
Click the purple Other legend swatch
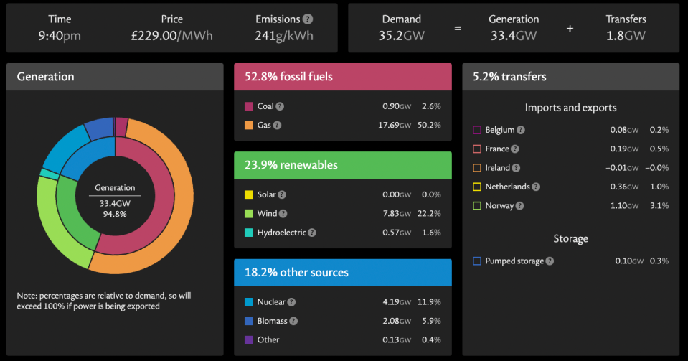coord(249,339)
